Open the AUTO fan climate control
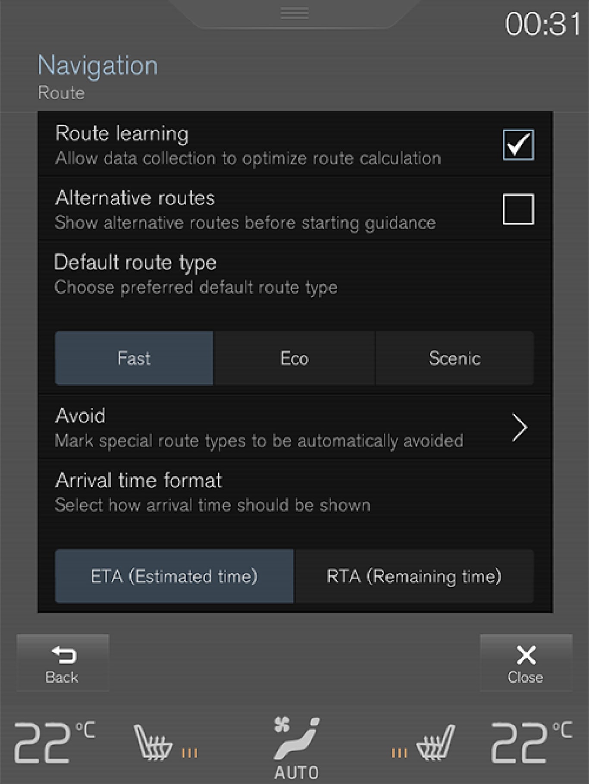This screenshot has height=784, width=589. pyautogui.click(x=296, y=747)
